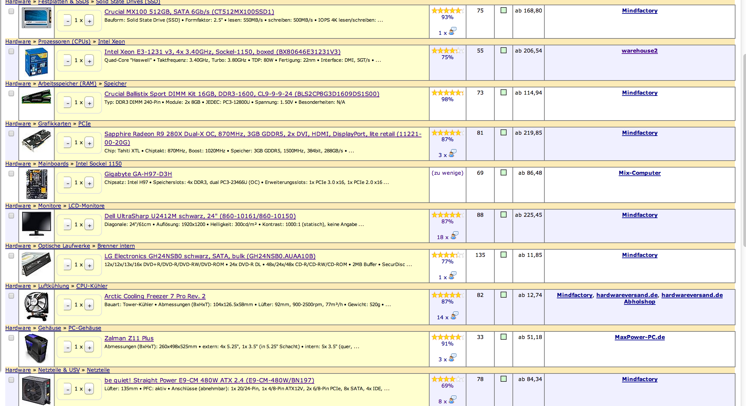The width and height of the screenshot is (746, 406).
Task: Decrease quantity of Arctic Cooling Freezer 7 Pro
Action: [68, 305]
